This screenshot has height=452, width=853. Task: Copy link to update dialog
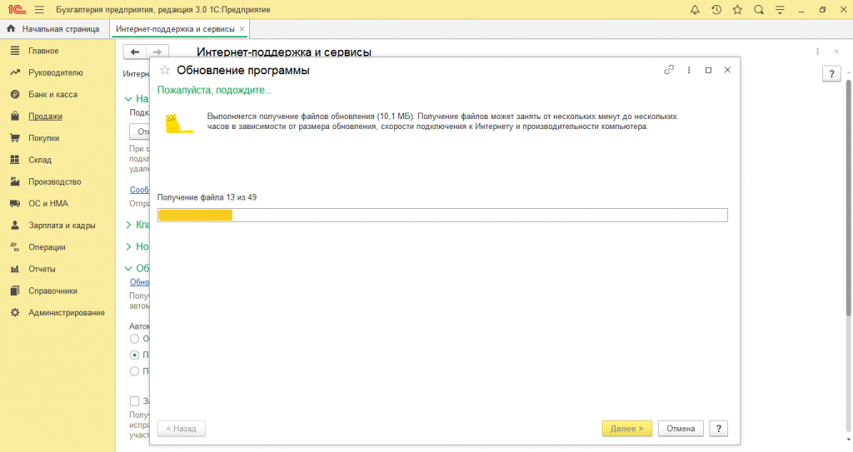pos(668,71)
